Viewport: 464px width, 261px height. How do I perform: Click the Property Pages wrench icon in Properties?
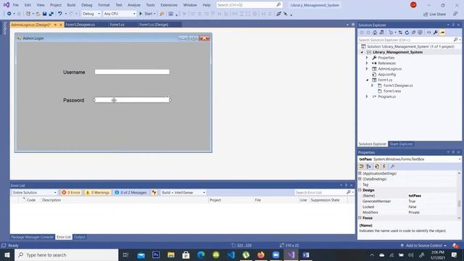(x=392, y=167)
